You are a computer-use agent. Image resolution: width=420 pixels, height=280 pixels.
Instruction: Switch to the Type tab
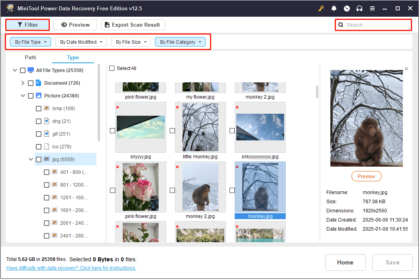[x=73, y=57]
